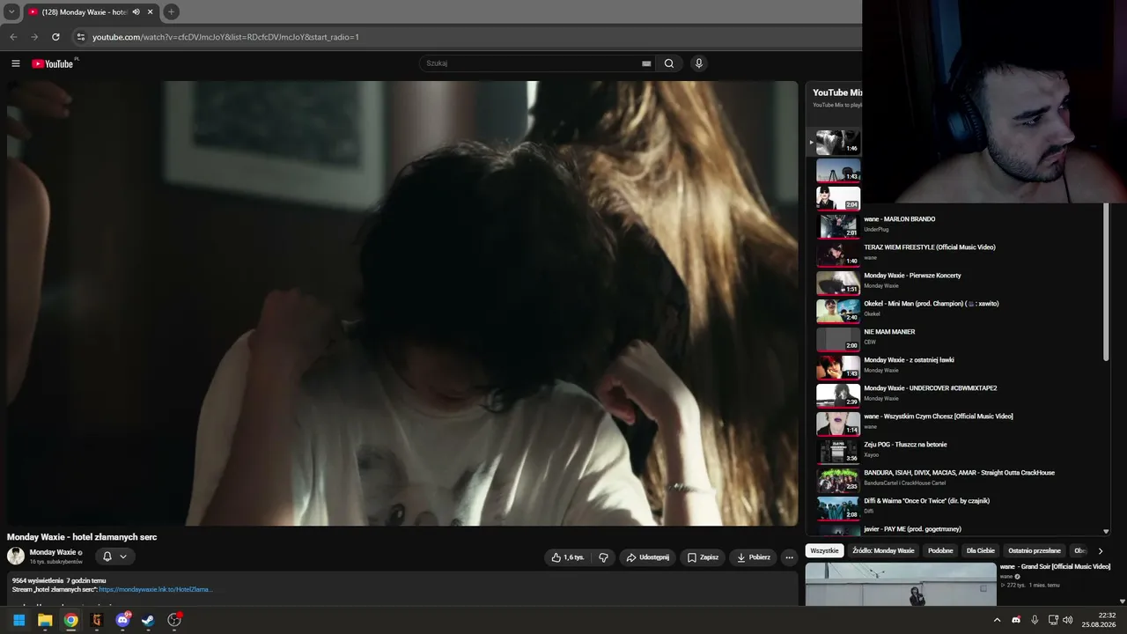This screenshot has height=634, width=1127.
Task: Open Discord from the taskbar
Action: (x=122, y=620)
